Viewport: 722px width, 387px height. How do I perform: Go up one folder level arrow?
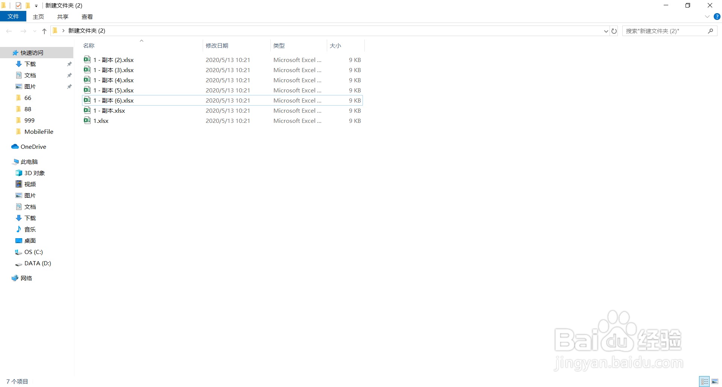(x=44, y=31)
